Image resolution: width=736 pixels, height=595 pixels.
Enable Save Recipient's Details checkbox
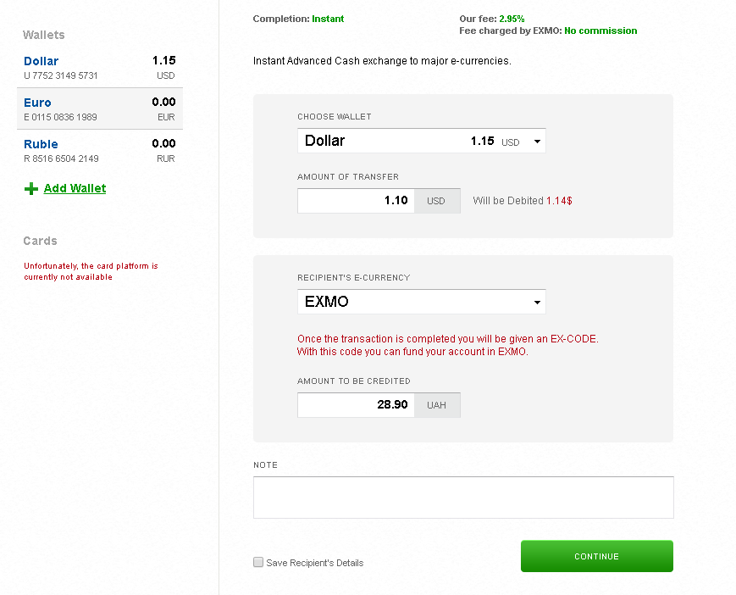click(x=258, y=562)
